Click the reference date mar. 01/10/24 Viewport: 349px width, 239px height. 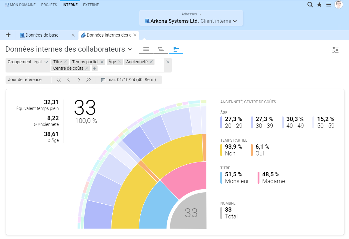(131, 80)
